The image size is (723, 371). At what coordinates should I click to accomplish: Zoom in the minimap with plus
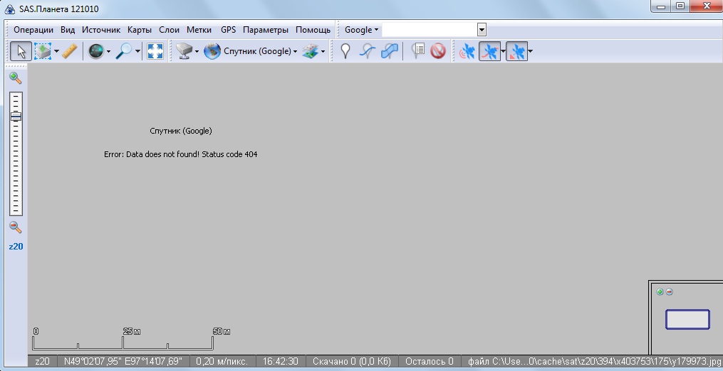click(660, 292)
